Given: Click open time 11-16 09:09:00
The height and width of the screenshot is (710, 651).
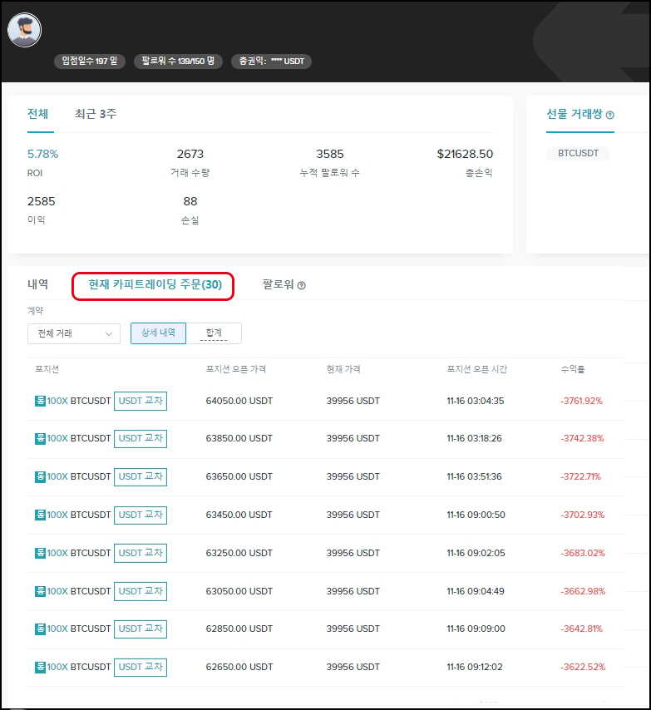Looking at the screenshot, I should 476,629.
